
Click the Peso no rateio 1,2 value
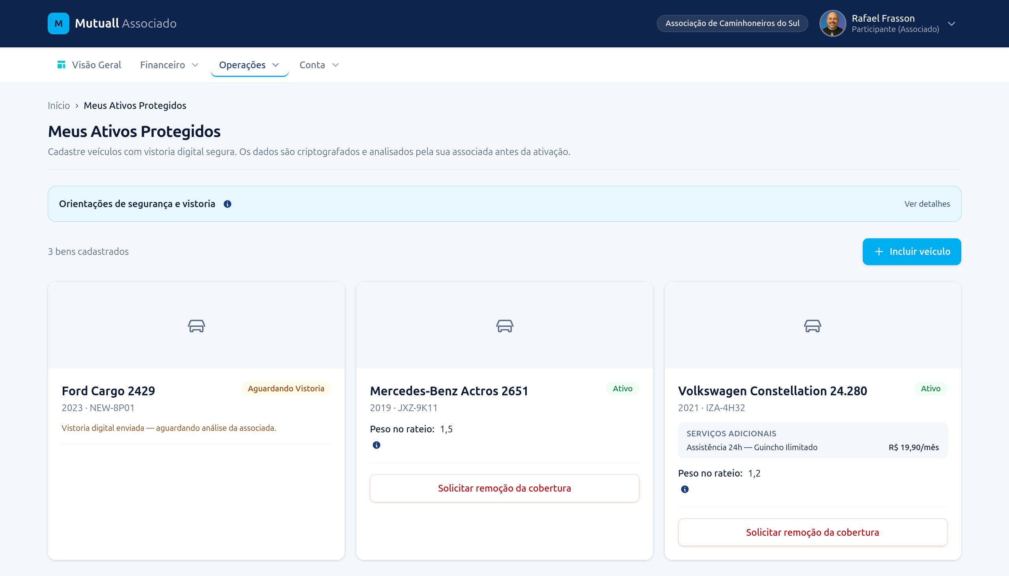[754, 473]
